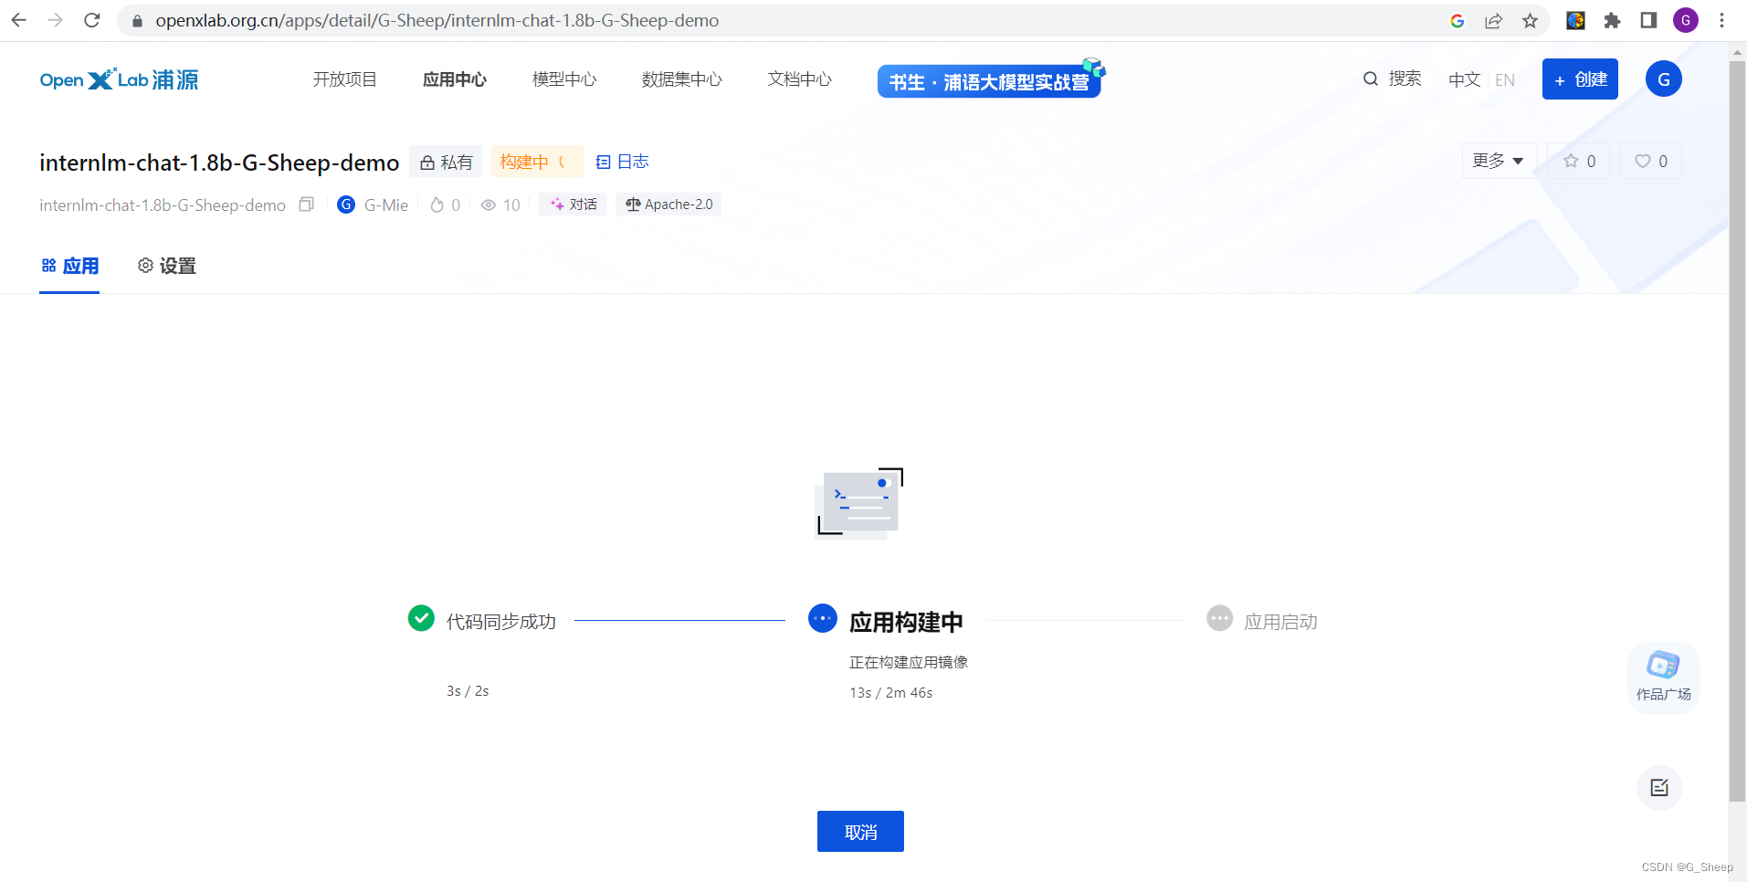The image size is (1747, 882).
Task: Copy the app name internlm-chat-1.8b-G-Sheep-demo
Action: (x=307, y=205)
